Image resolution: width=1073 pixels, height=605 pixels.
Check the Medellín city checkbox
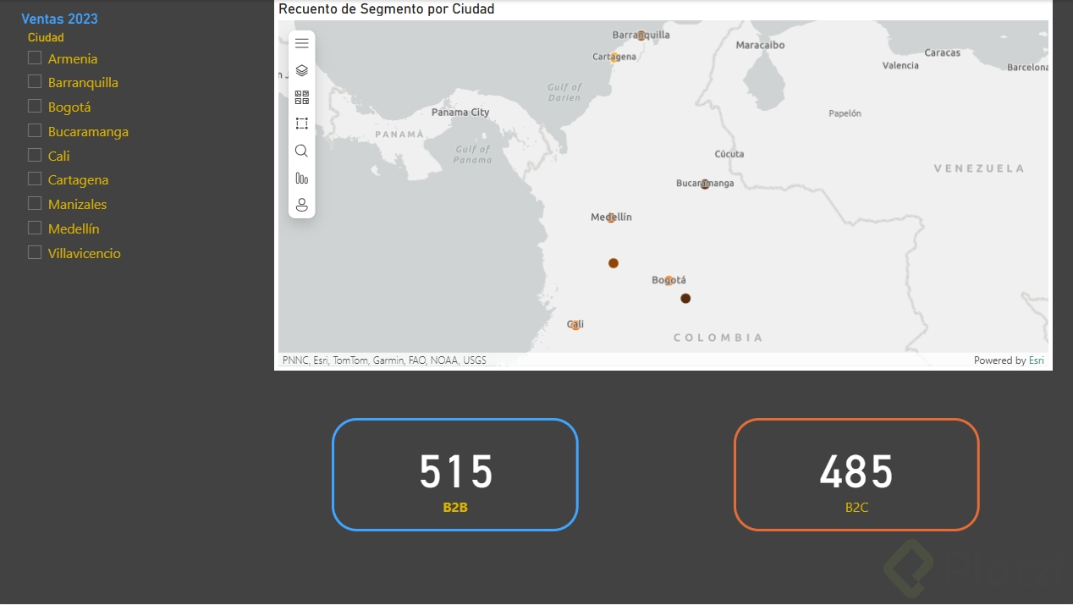pyautogui.click(x=35, y=228)
